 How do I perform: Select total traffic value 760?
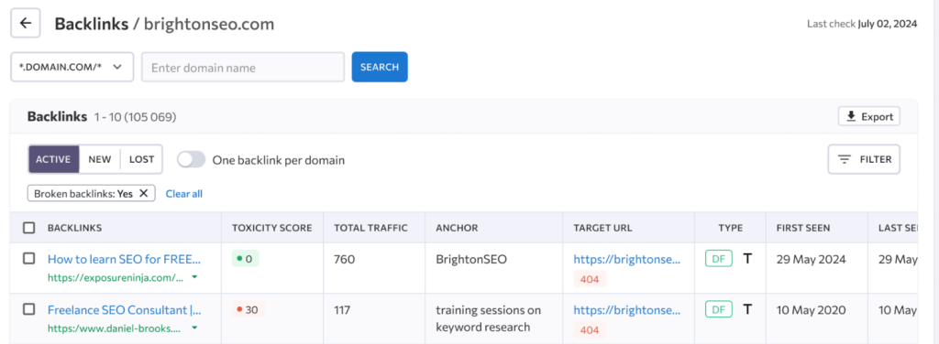[345, 259]
